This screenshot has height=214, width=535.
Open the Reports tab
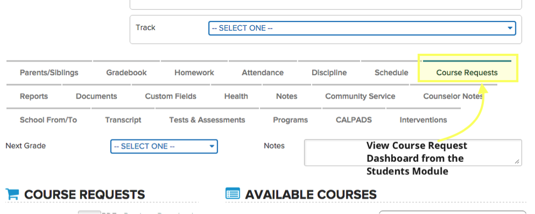pyautogui.click(x=34, y=97)
